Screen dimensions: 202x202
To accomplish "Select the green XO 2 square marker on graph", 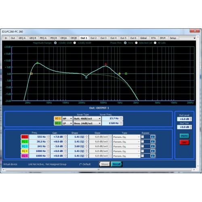I will [126, 74].
